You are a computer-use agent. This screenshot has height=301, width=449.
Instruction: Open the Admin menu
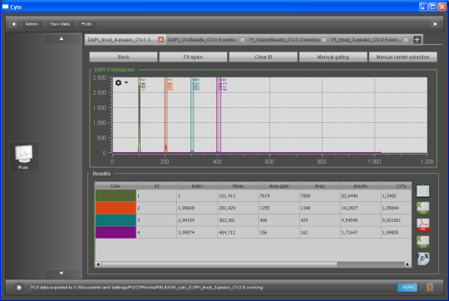click(32, 24)
